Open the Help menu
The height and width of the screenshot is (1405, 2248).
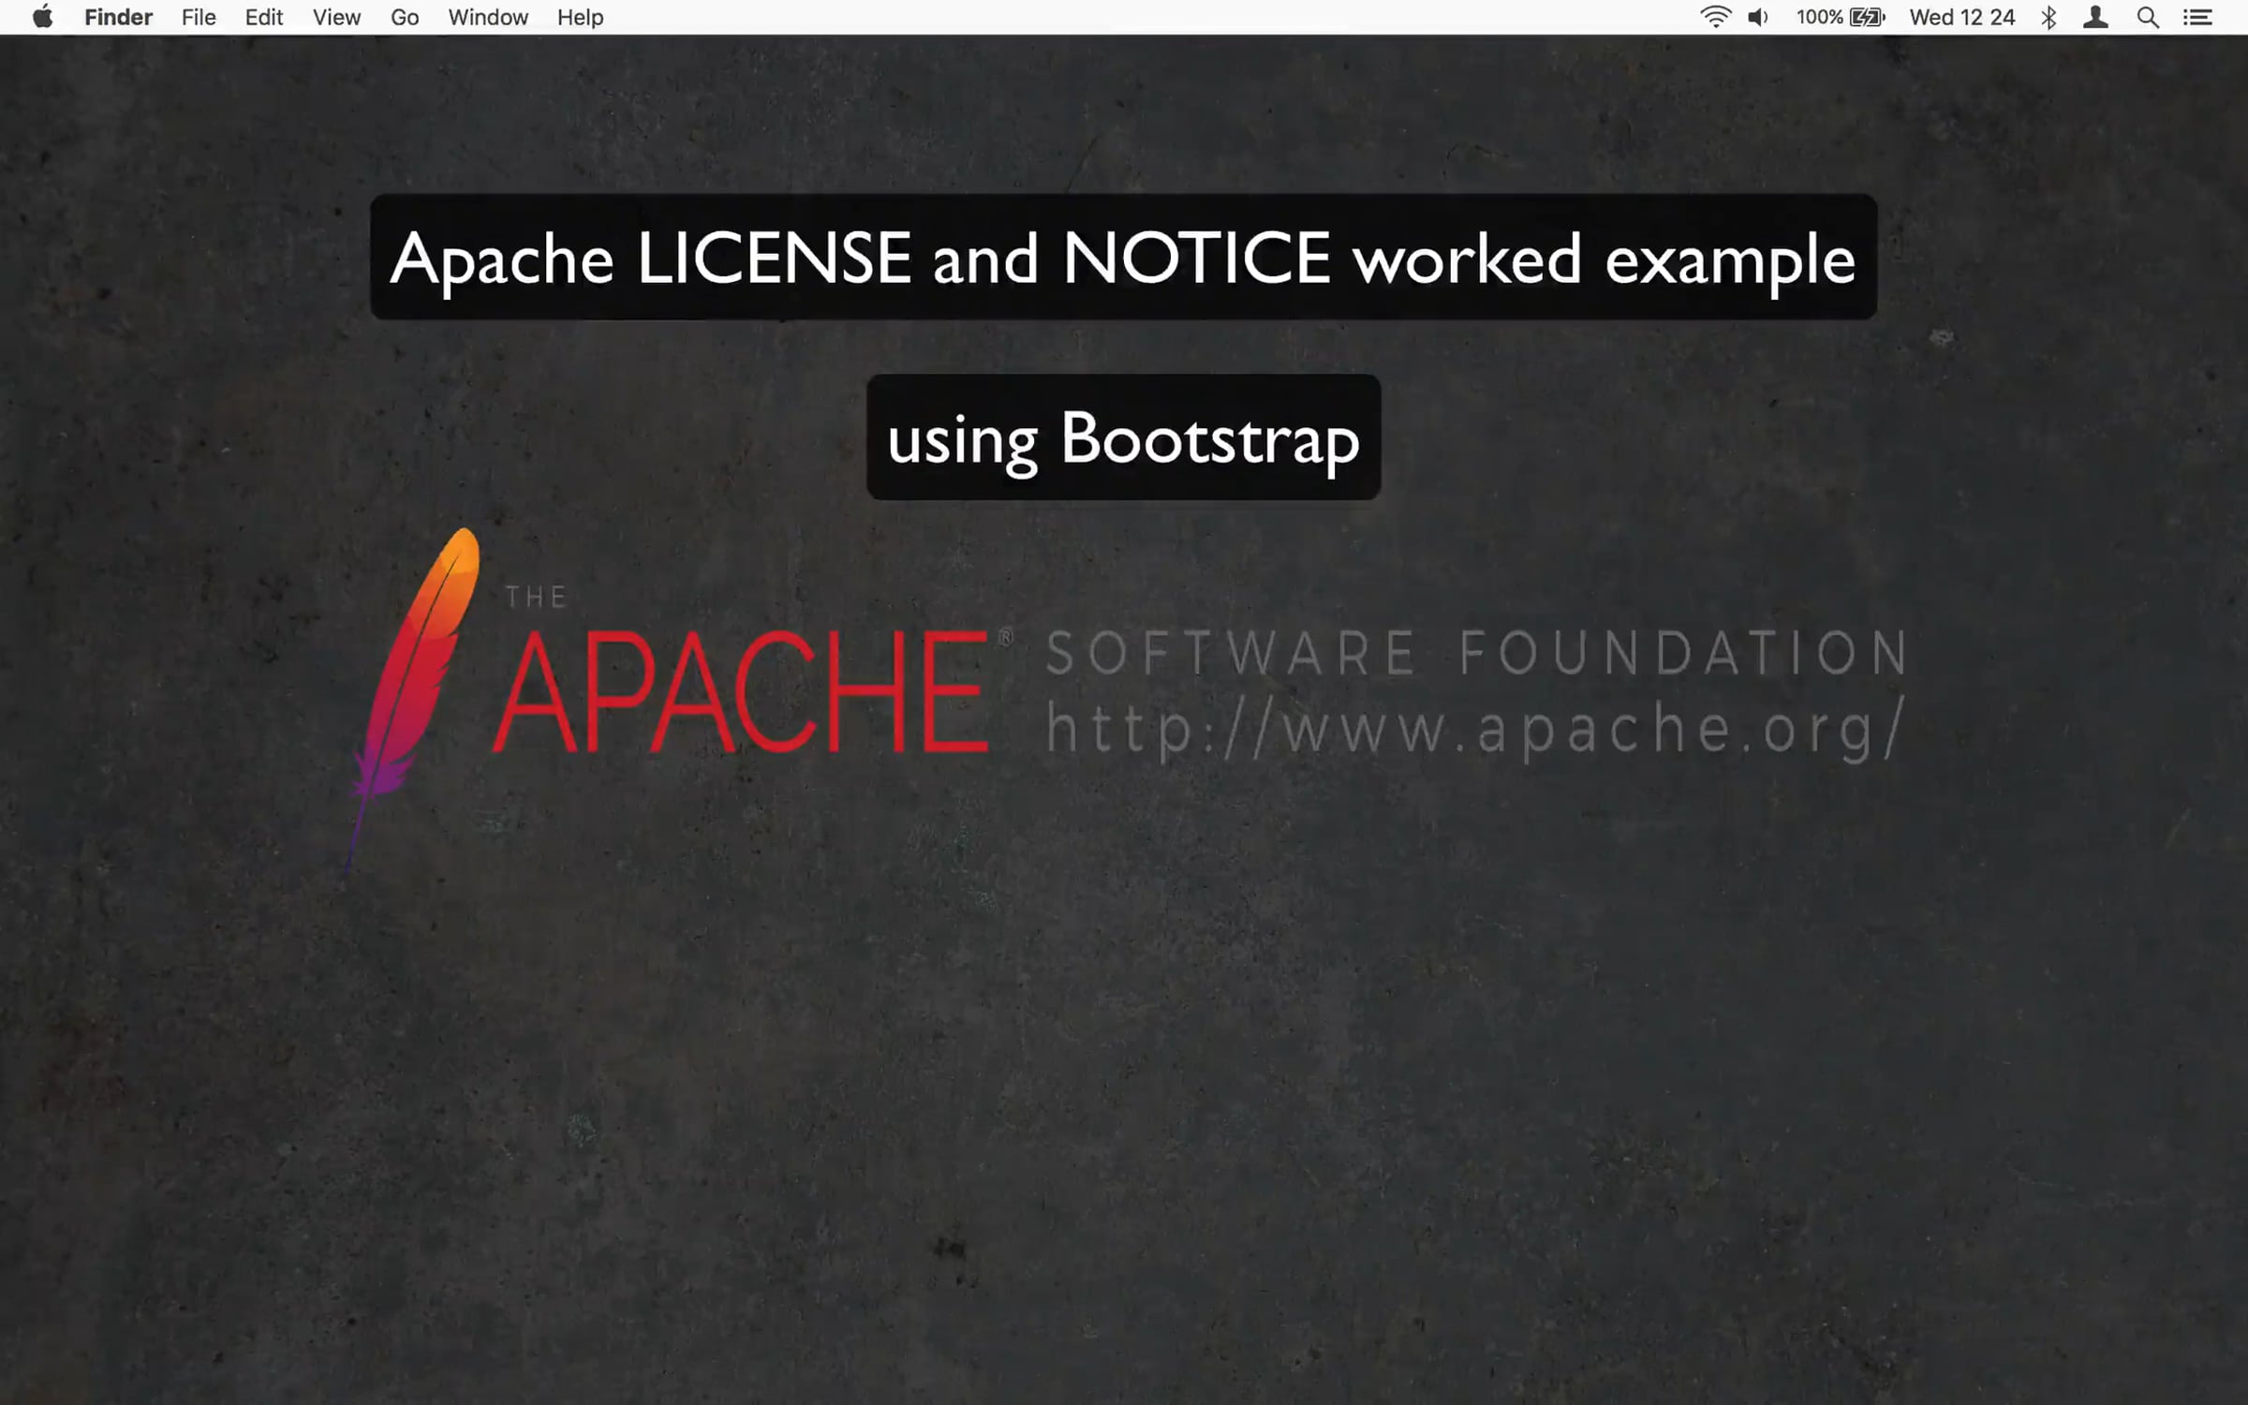[580, 17]
